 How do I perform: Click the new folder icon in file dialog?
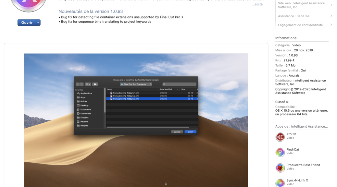95,84
